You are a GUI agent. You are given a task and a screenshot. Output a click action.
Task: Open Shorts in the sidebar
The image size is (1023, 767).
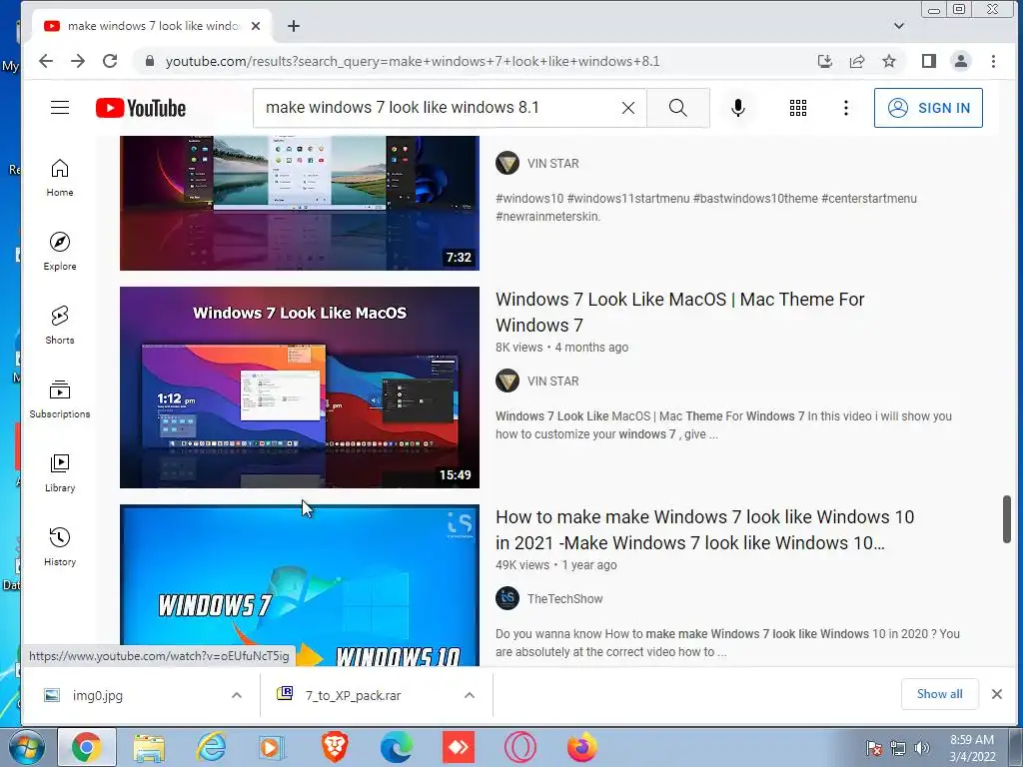(x=60, y=325)
